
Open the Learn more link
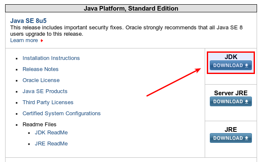(24, 40)
